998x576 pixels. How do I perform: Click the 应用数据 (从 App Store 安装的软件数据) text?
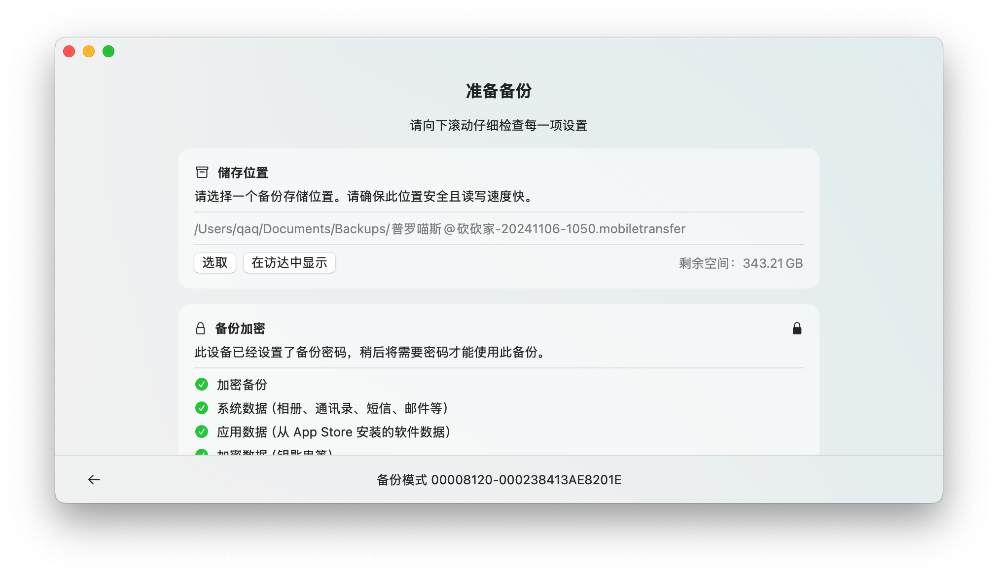point(334,432)
